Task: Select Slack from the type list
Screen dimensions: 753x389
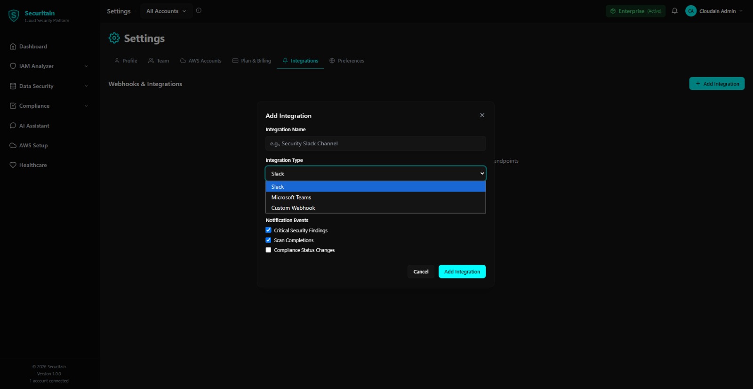Action: tap(376, 187)
